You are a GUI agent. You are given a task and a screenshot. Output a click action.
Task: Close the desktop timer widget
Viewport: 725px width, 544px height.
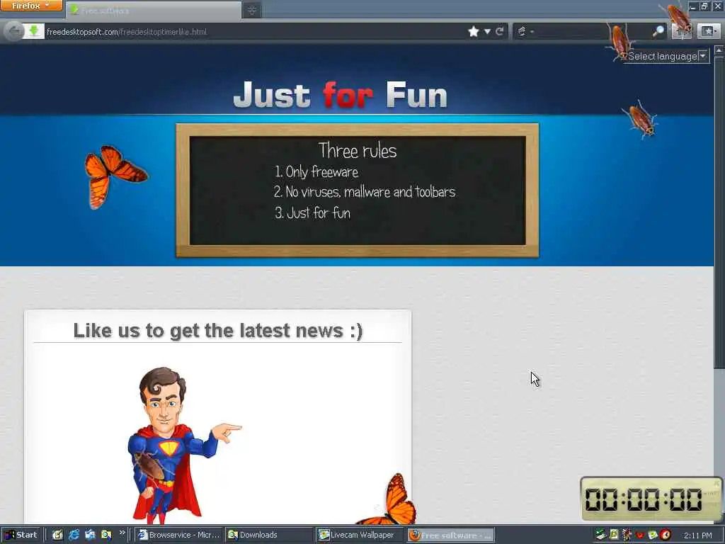(717, 484)
